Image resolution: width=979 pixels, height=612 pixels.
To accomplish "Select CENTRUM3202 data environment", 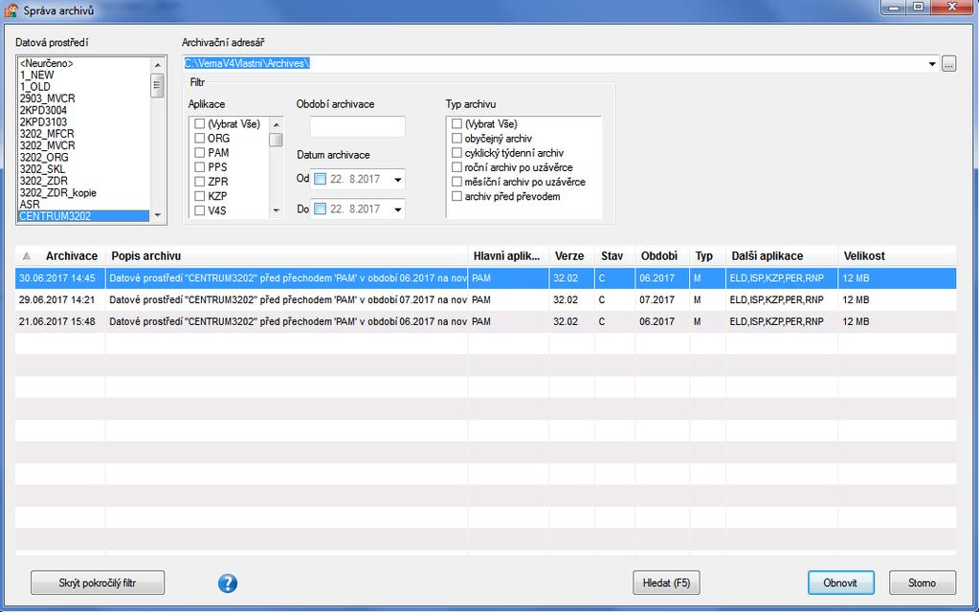I will [83, 216].
